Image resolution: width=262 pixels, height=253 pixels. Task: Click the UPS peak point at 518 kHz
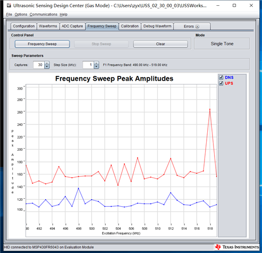[x=210, y=109]
